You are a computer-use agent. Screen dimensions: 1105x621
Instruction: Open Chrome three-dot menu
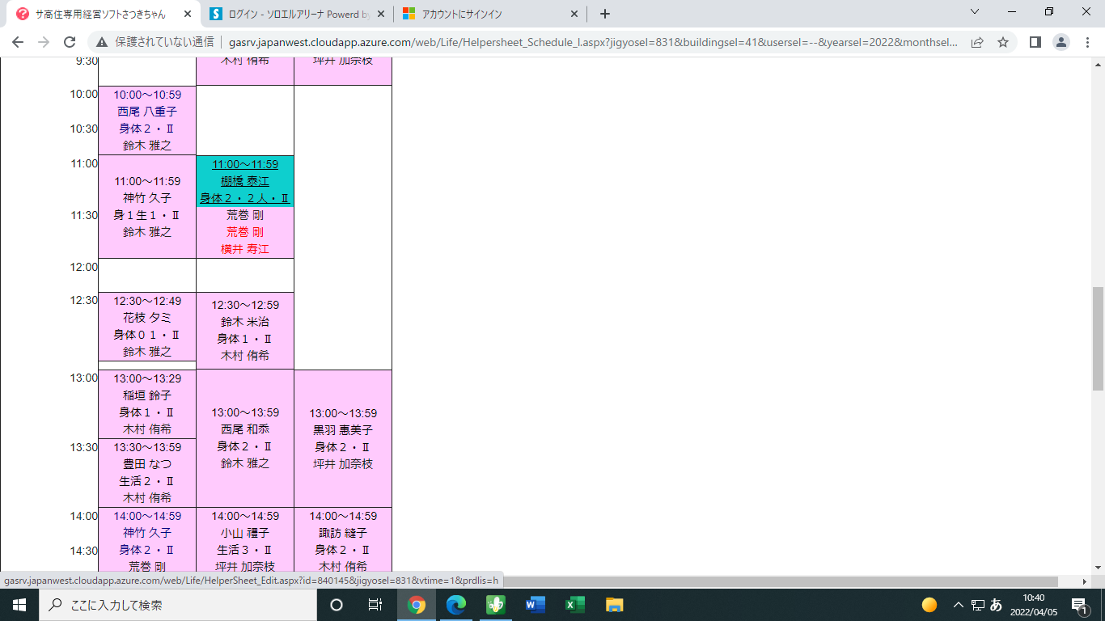click(x=1087, y=42)
